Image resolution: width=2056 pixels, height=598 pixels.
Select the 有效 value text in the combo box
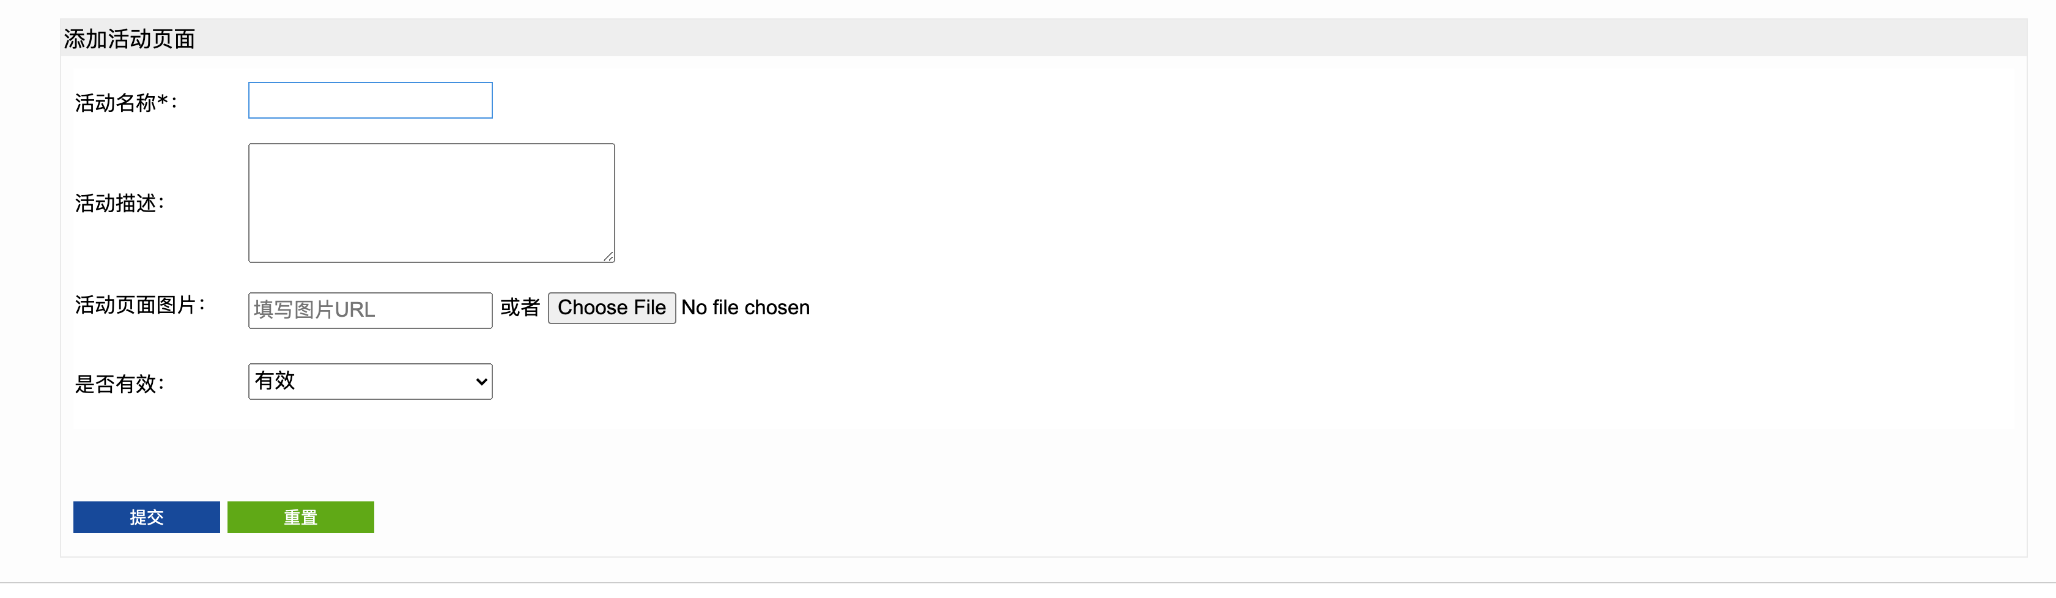click(x=275, y=381)
